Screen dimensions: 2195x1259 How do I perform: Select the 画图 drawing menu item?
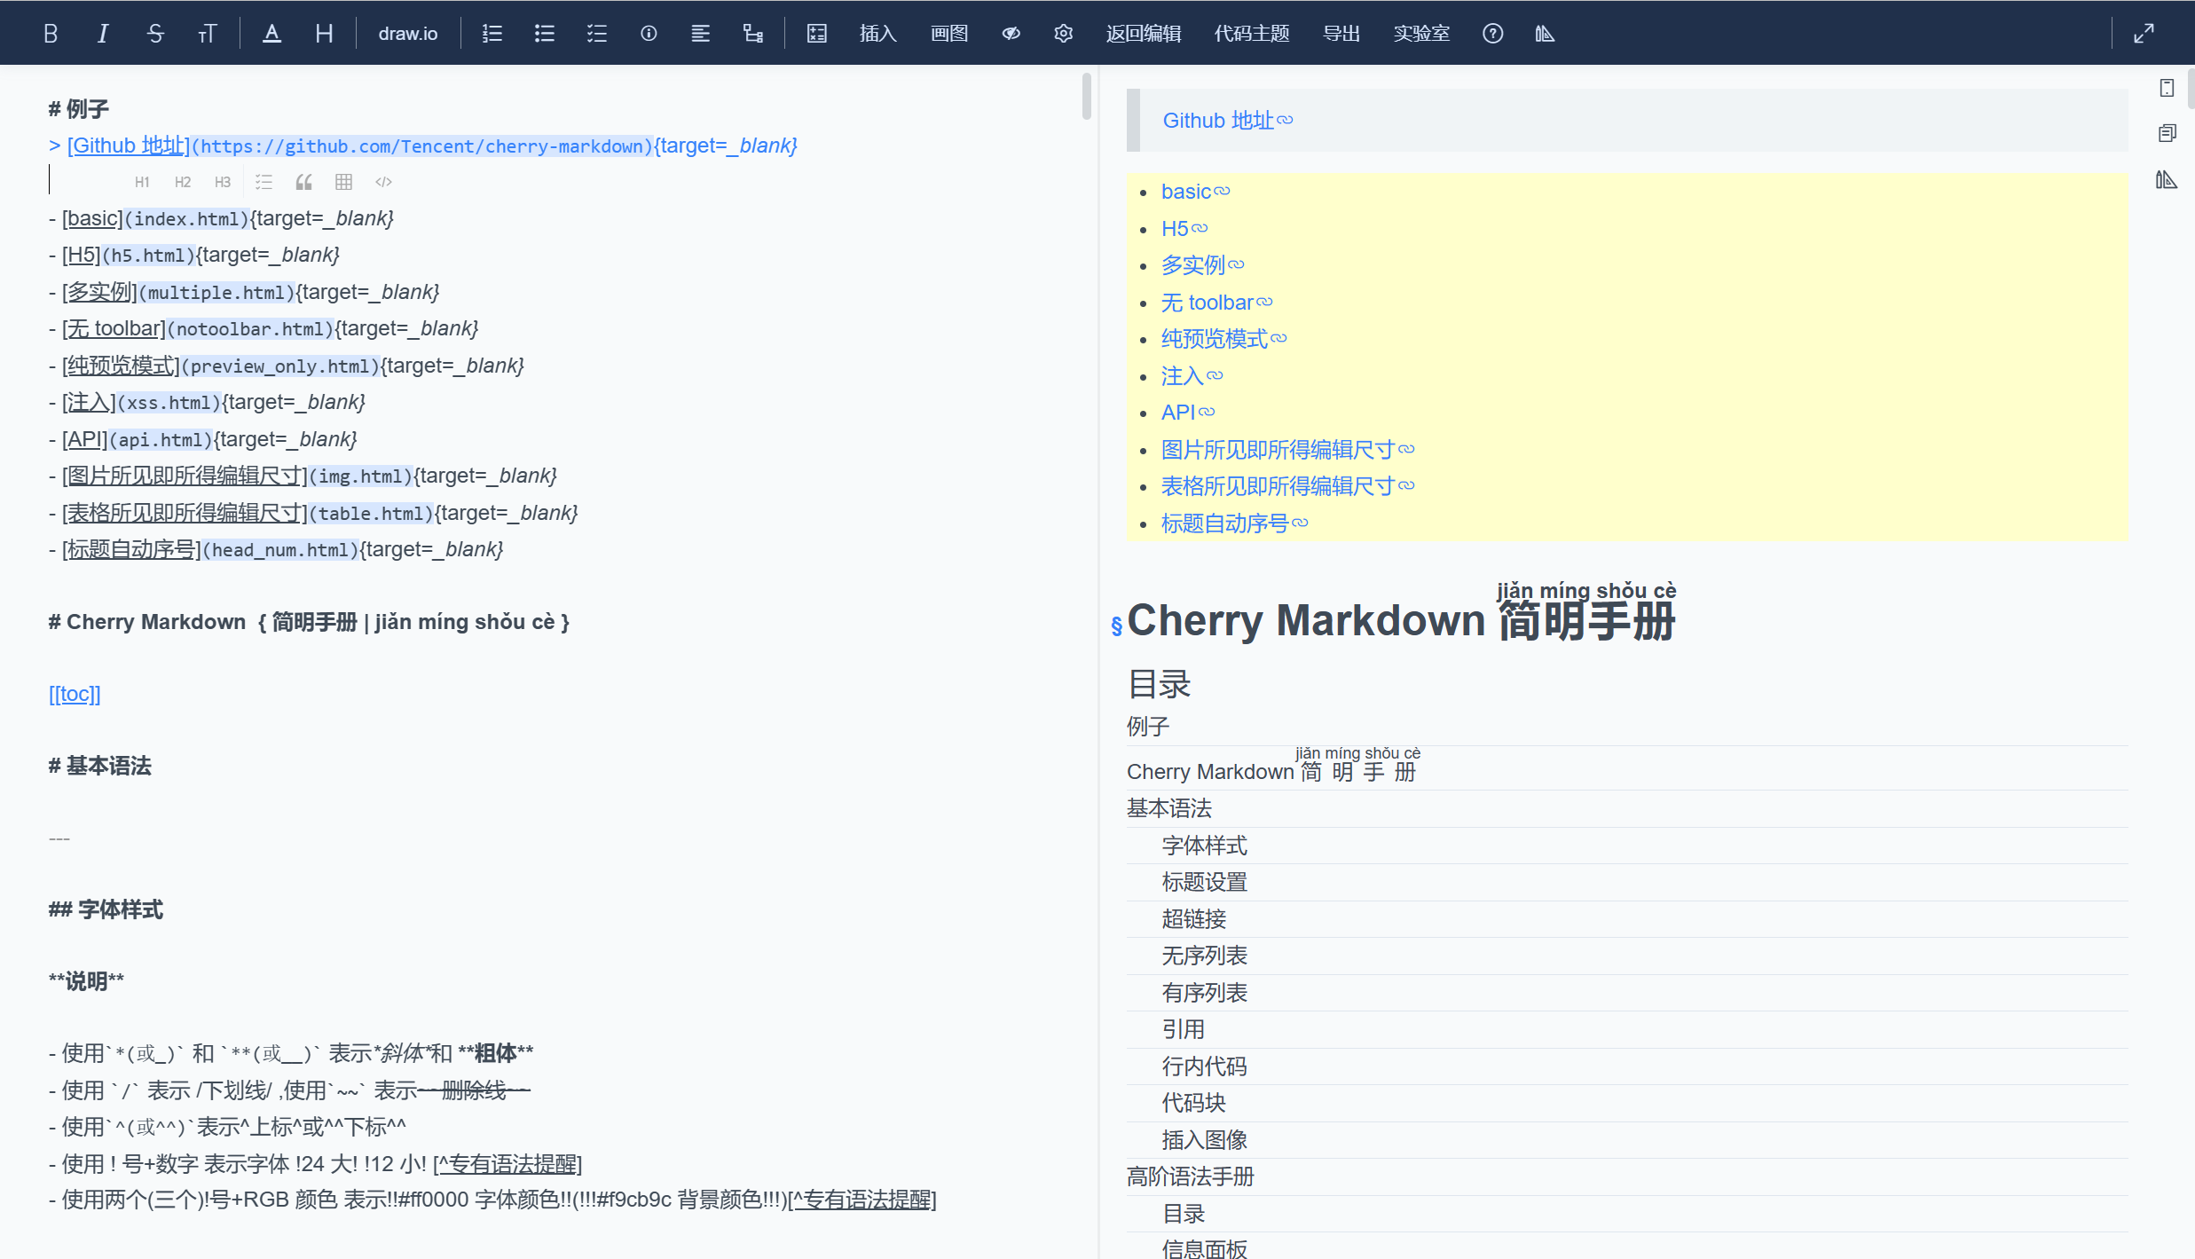(948, 33)
